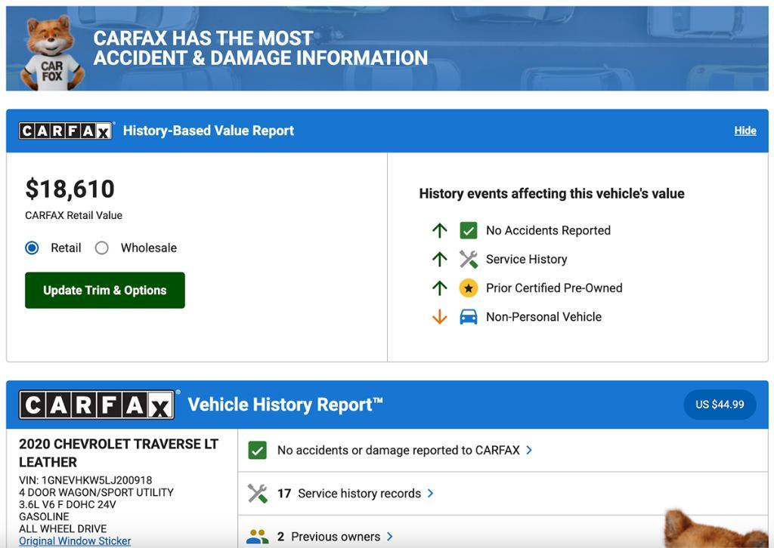
Task: Click the green checkmark beside No accidents or damage reported
Action: (x=258, y=450)
